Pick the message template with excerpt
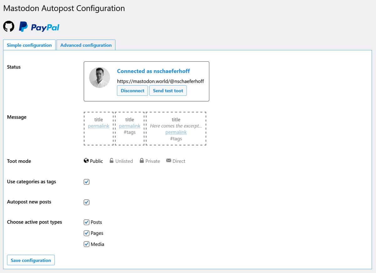Screen dimensions: 376x273 [176, 128]
